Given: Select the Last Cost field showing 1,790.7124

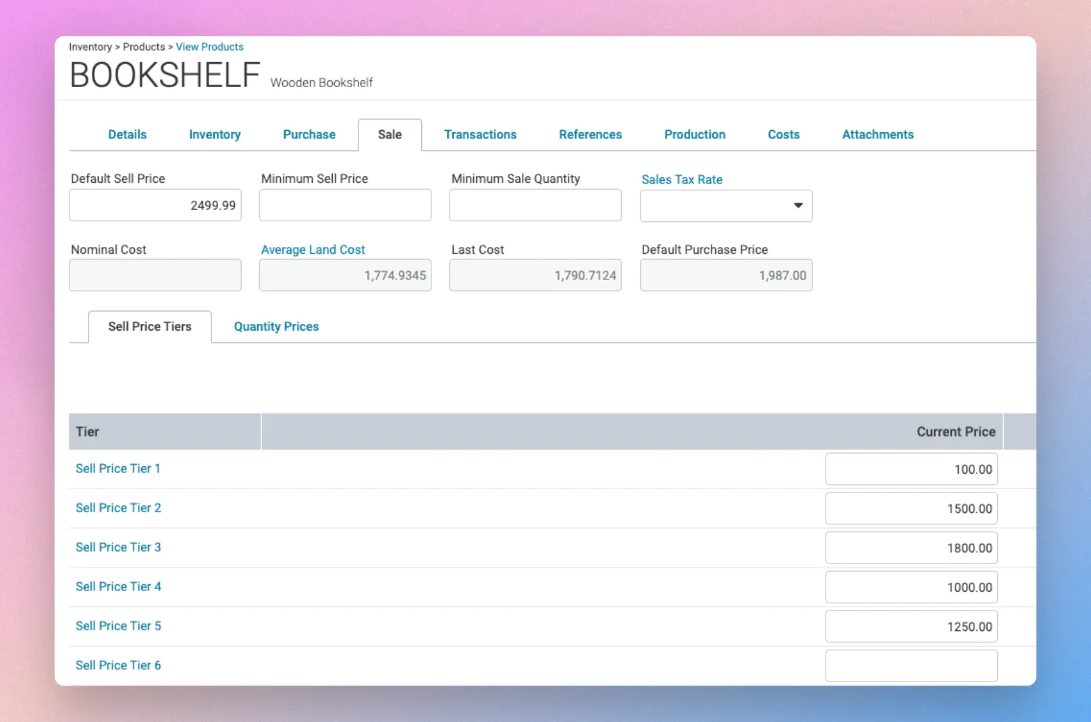Looking at the screenshot, I should tap(535, 275).
